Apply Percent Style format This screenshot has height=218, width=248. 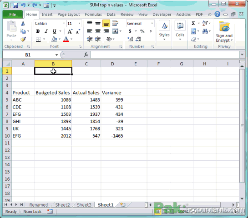142,31
